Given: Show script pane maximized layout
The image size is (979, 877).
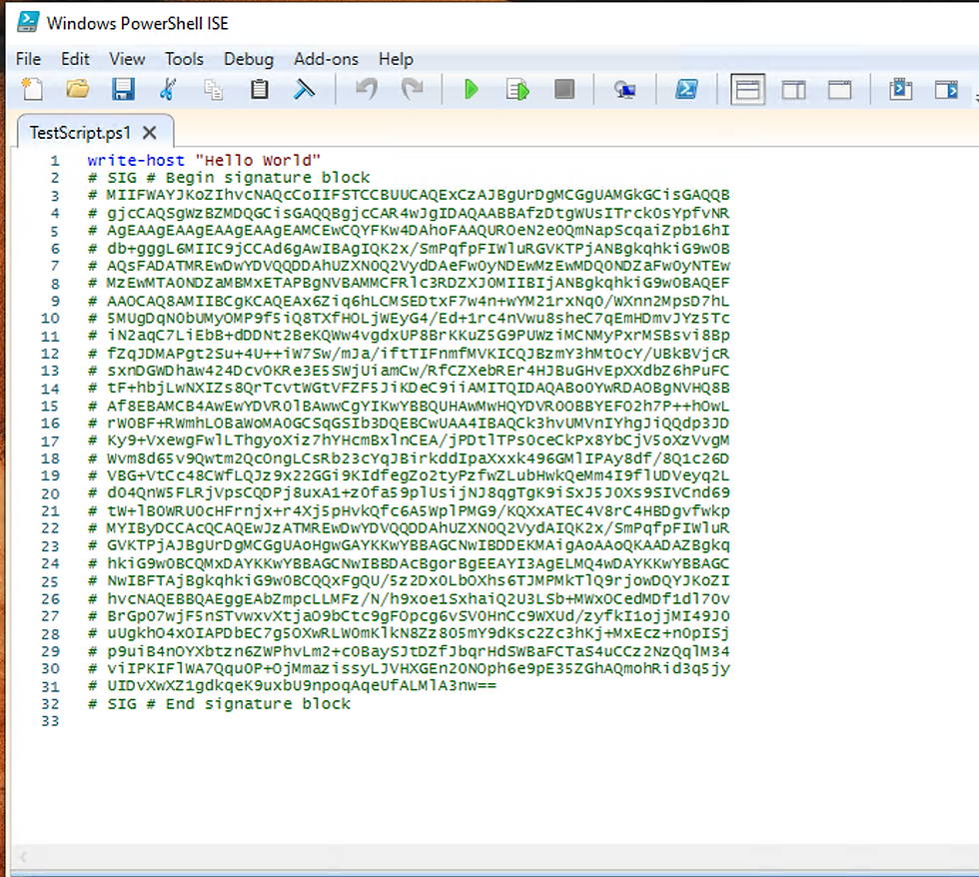Looking at the screenshot, I should pos(840,90).
